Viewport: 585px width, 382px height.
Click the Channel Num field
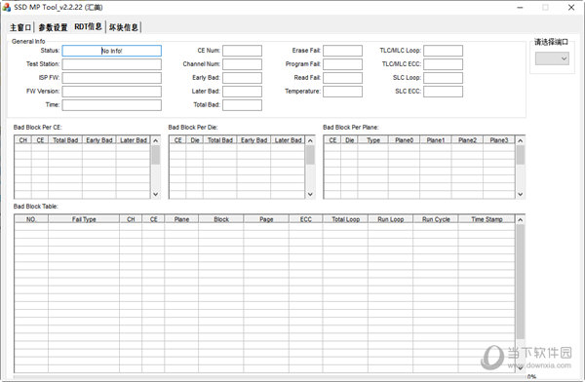click(242, 64)
